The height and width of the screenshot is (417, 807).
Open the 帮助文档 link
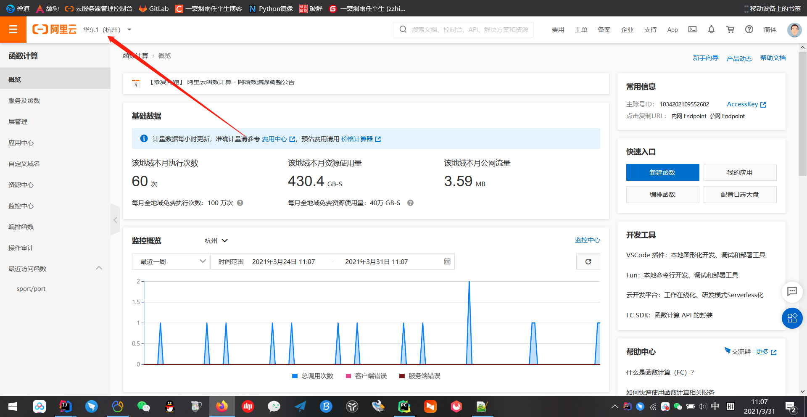tap(773, 58)
